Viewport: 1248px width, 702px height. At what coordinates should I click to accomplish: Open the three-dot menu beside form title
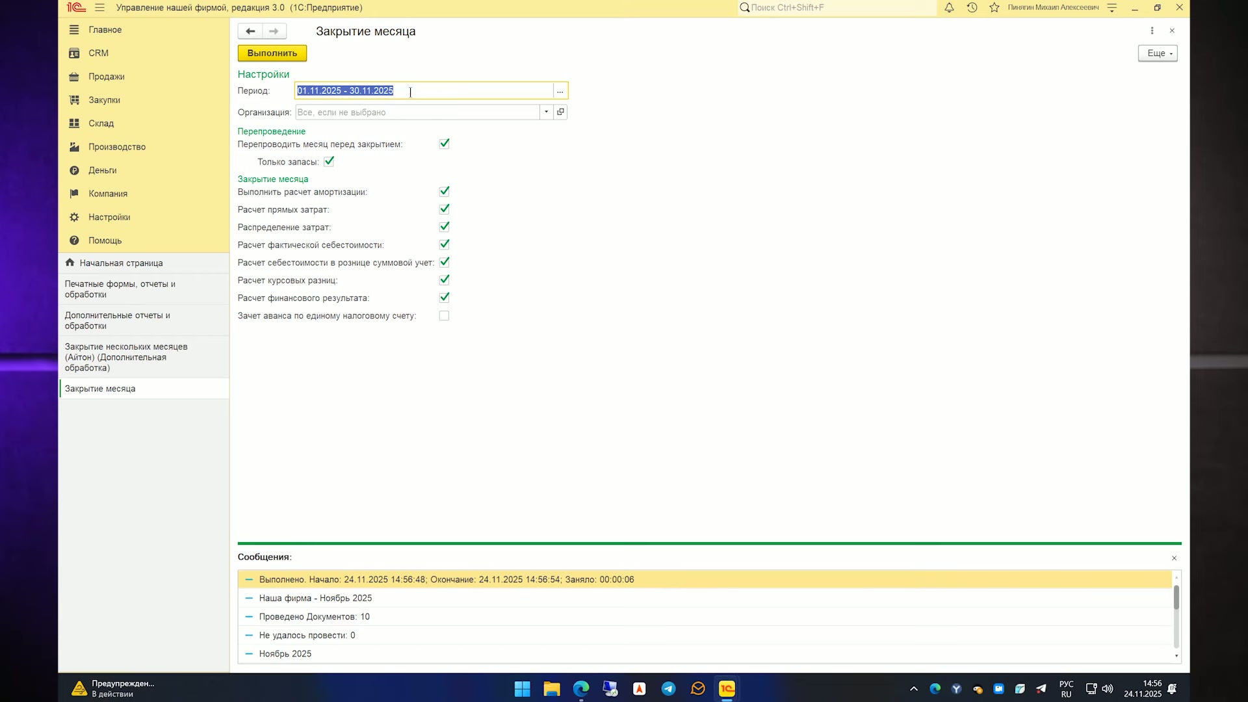tap(1152, 31)
